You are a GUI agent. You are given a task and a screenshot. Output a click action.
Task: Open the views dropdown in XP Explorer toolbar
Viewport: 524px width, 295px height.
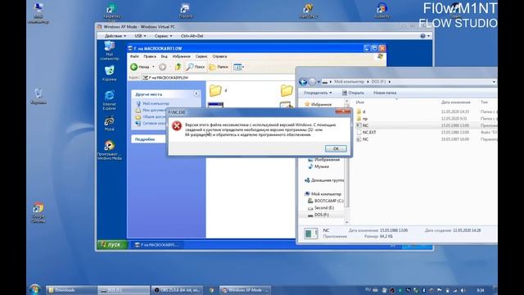[238, 67]
